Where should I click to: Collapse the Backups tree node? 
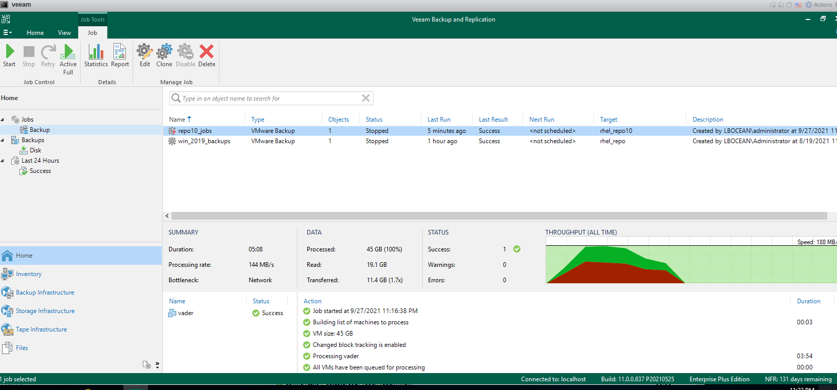3,140
